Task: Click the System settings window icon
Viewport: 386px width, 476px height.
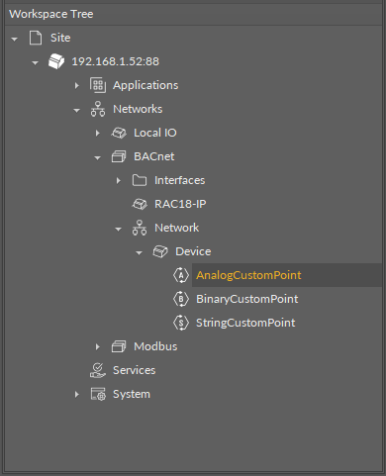Action: click(98, 394)
